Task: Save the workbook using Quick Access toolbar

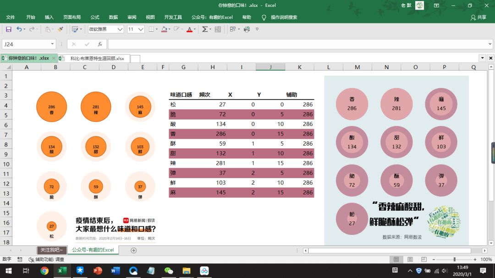Action: [x=8, y=29]
